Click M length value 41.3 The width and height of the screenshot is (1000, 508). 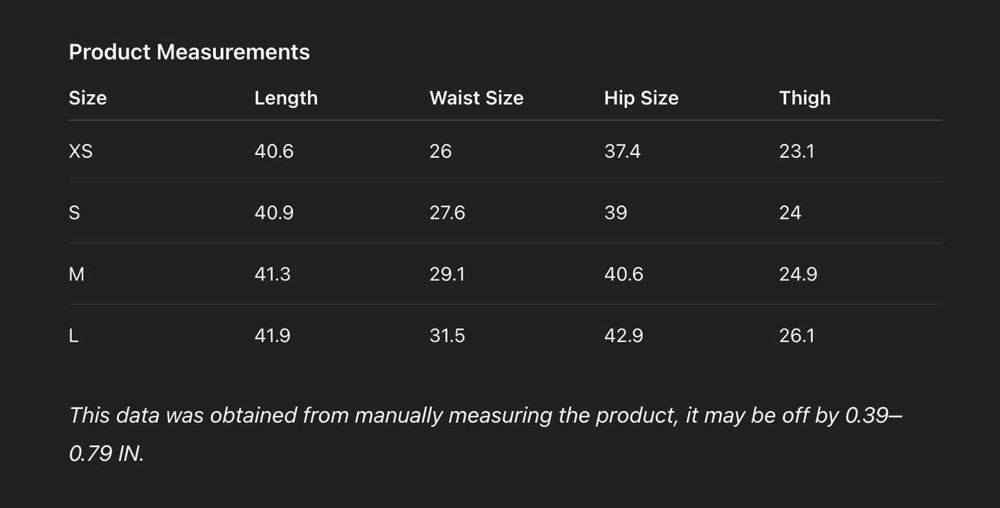tap(273, 274)
